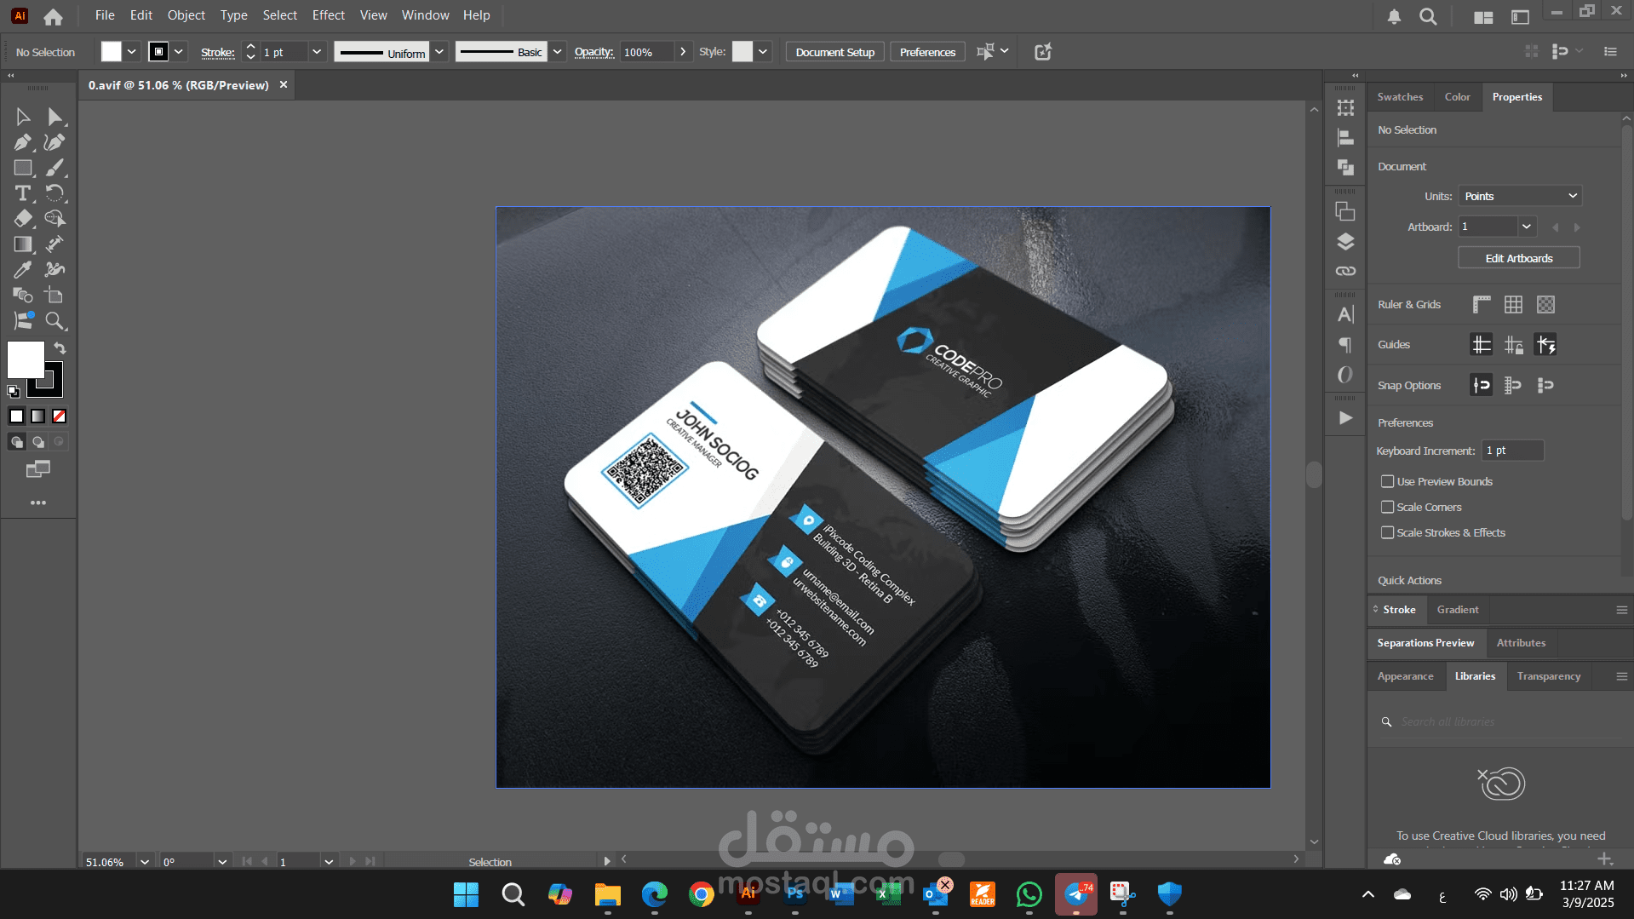The width and height of the screenshot is (1634, 919).
Task: Switch to the Gradient tab
Action: [x=1458, y=610]
